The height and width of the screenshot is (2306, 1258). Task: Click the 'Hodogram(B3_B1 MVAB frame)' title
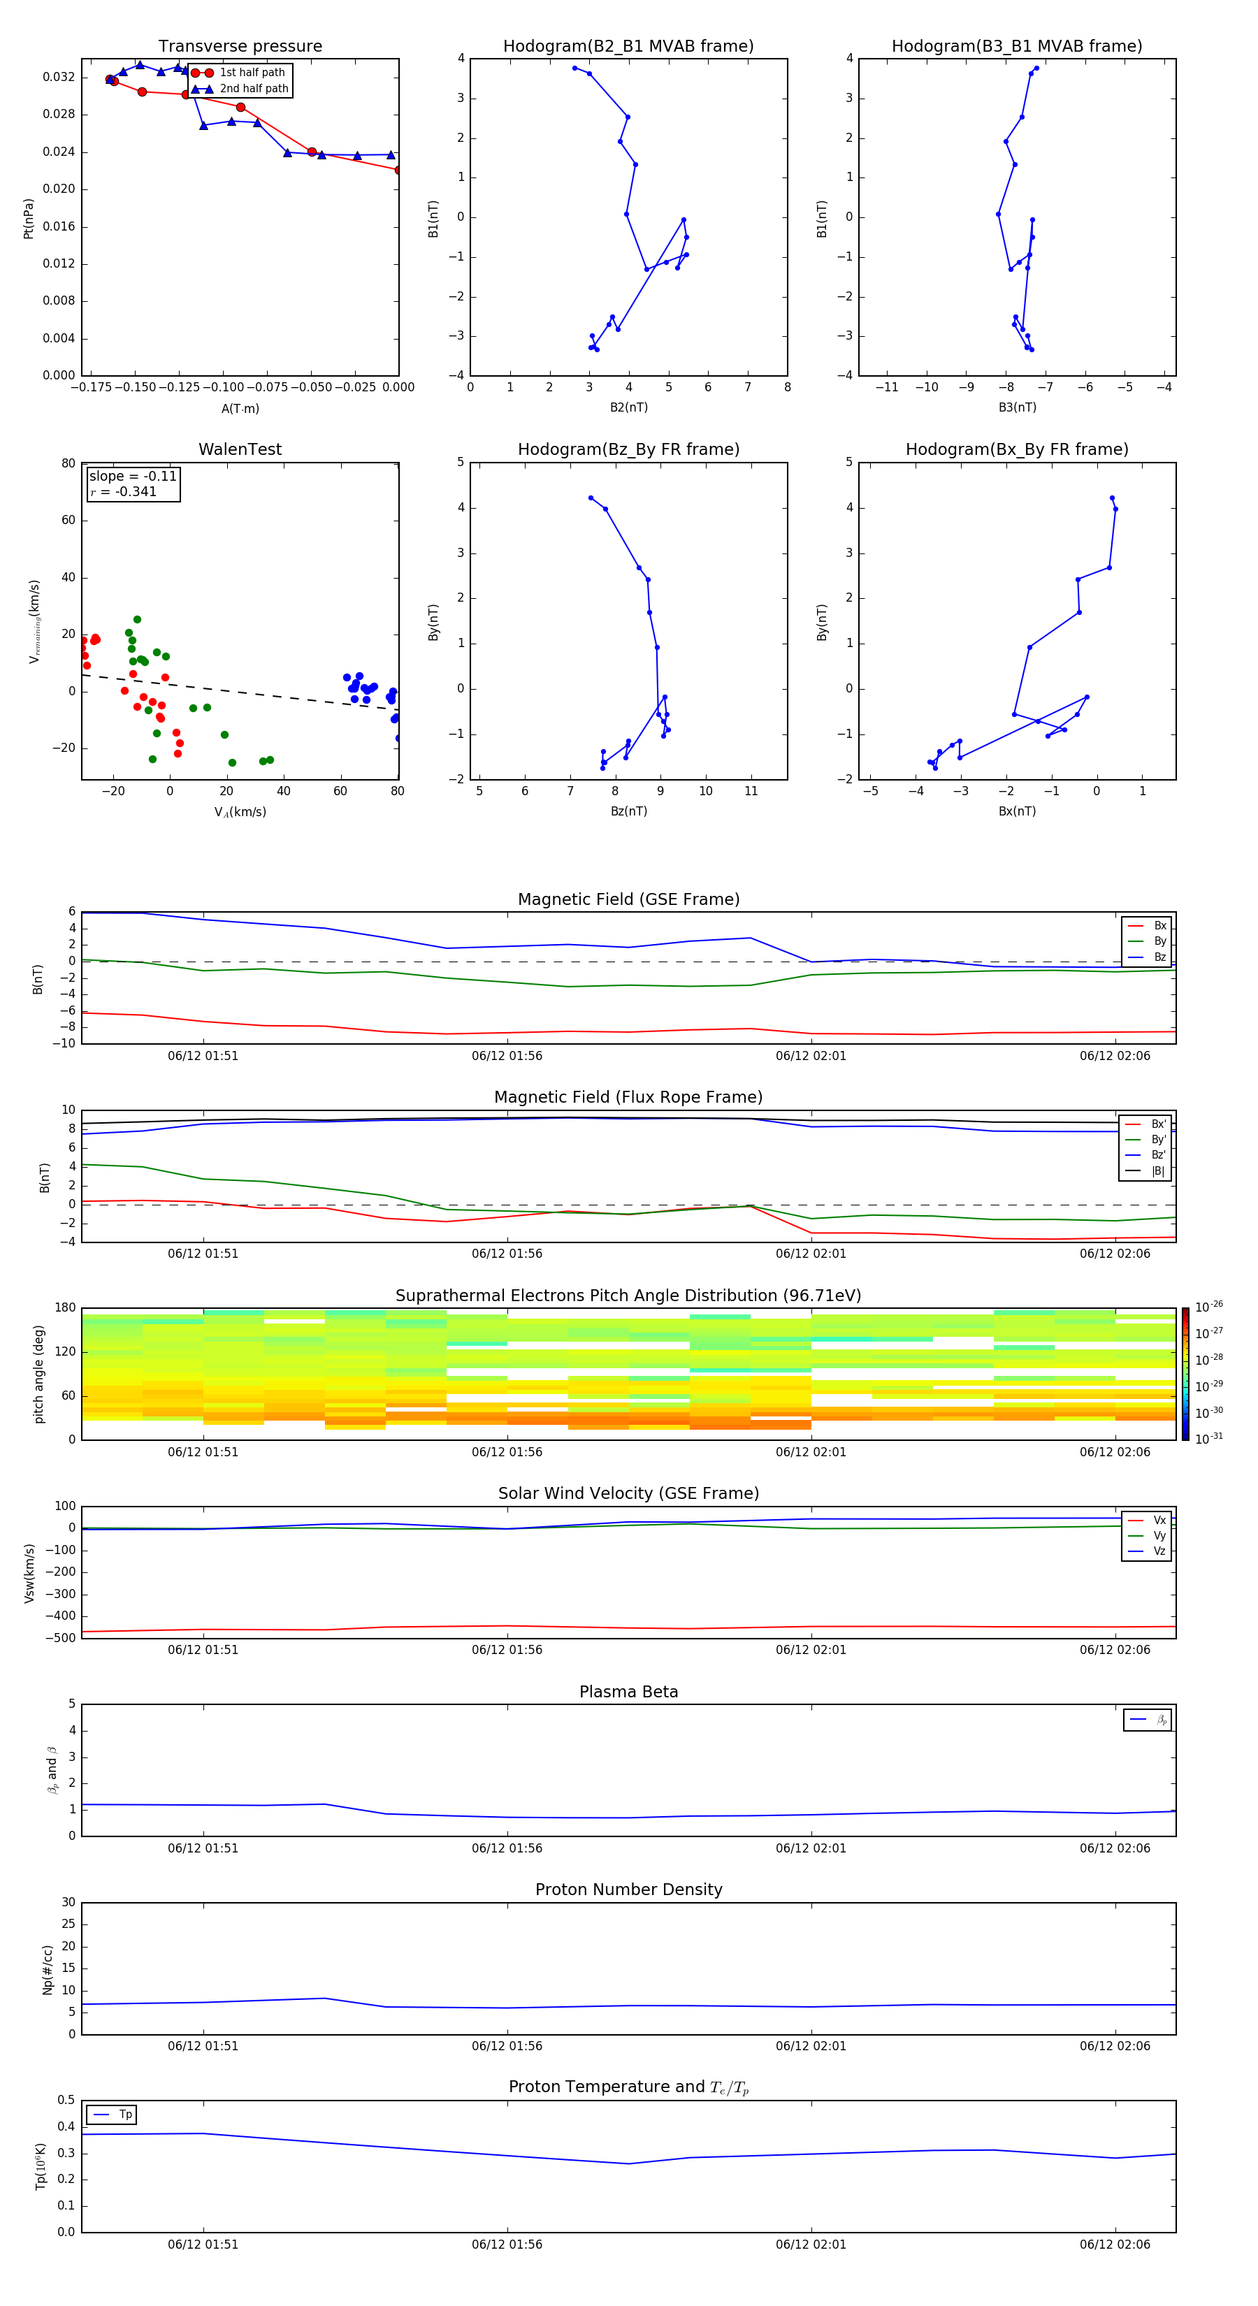[x=1017, y=45]
